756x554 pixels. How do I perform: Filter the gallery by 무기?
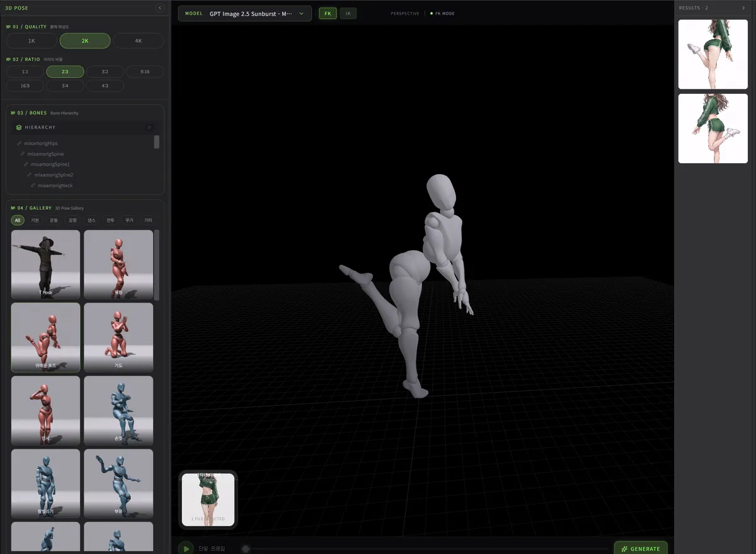130,220
